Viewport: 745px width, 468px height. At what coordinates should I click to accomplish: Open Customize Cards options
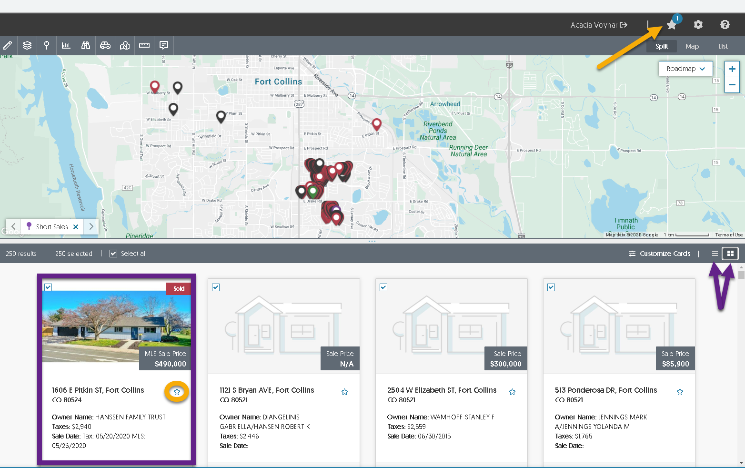pyautogui.click(x=659, y=254)
